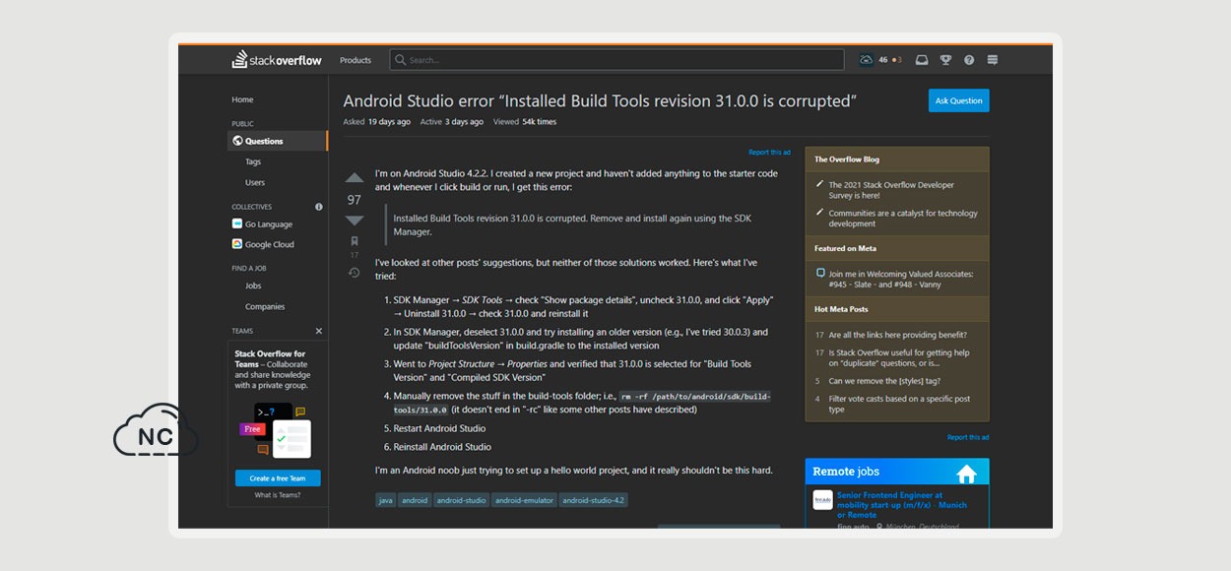Click the android tag
Screen dimensions: 1231x571
point(415,500)
